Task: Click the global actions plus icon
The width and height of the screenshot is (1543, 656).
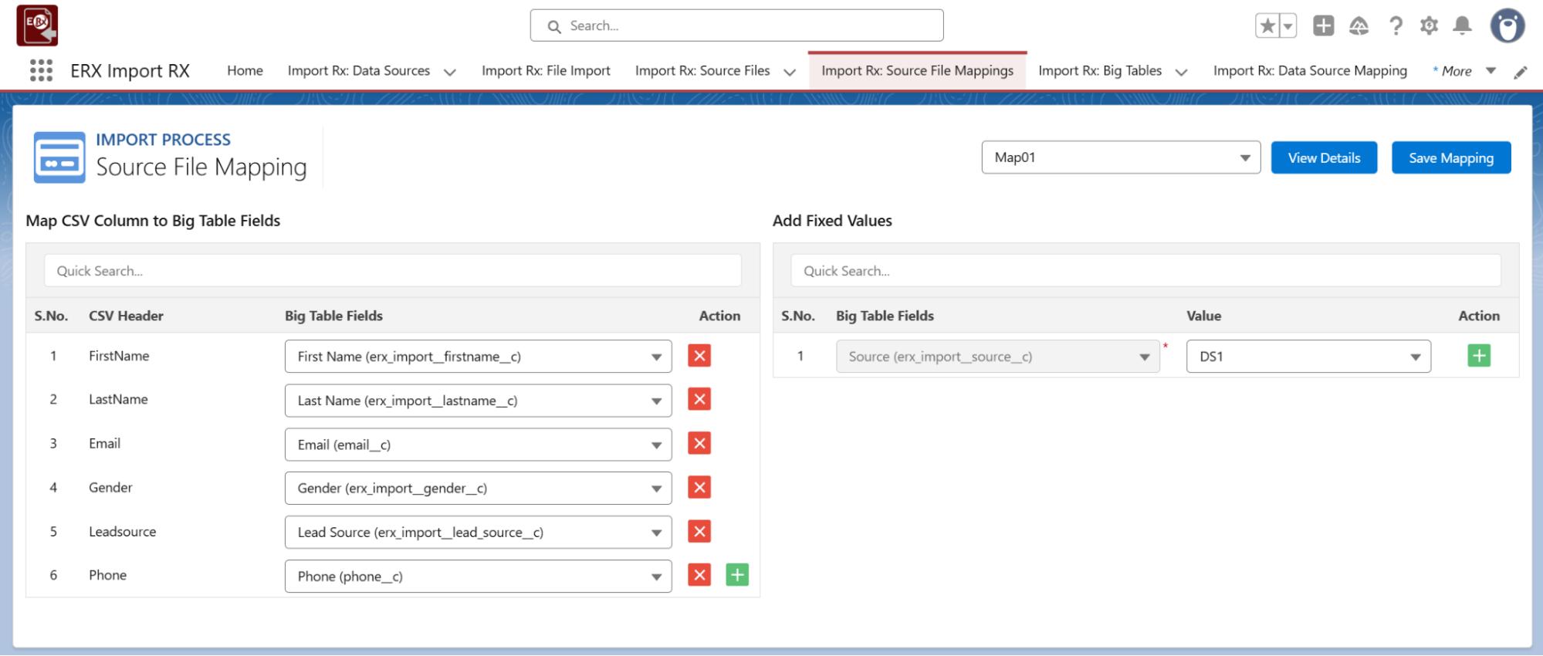Action: [1323, 25]
